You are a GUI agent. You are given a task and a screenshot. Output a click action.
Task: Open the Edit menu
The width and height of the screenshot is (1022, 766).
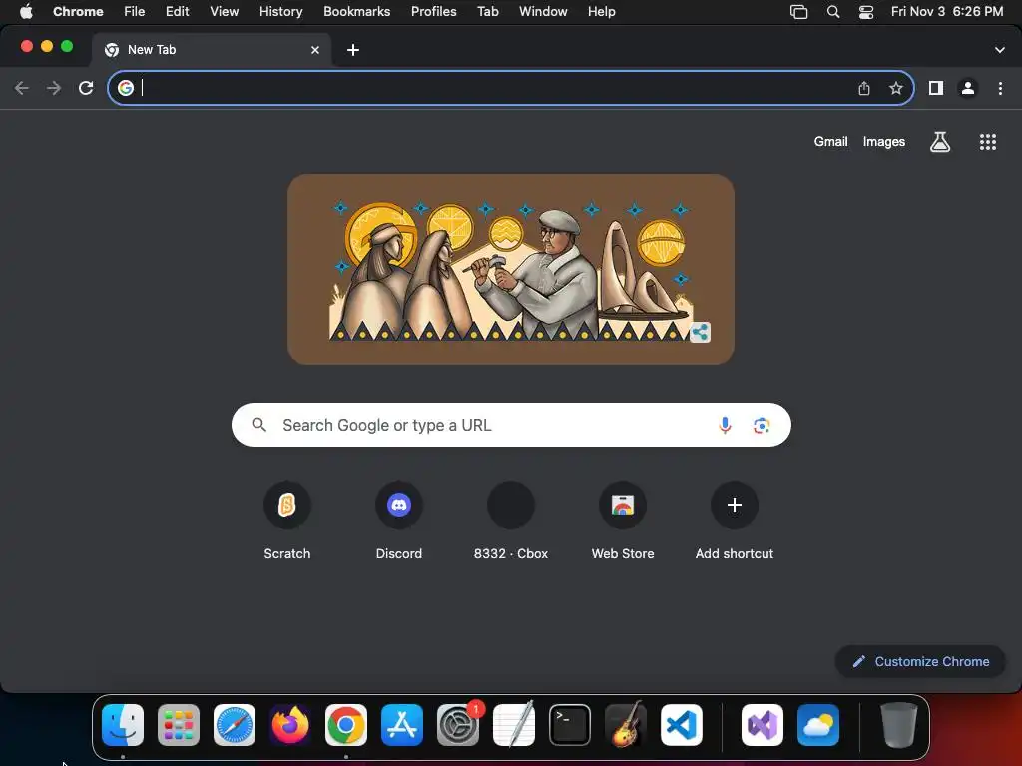(x=177, y=12)
